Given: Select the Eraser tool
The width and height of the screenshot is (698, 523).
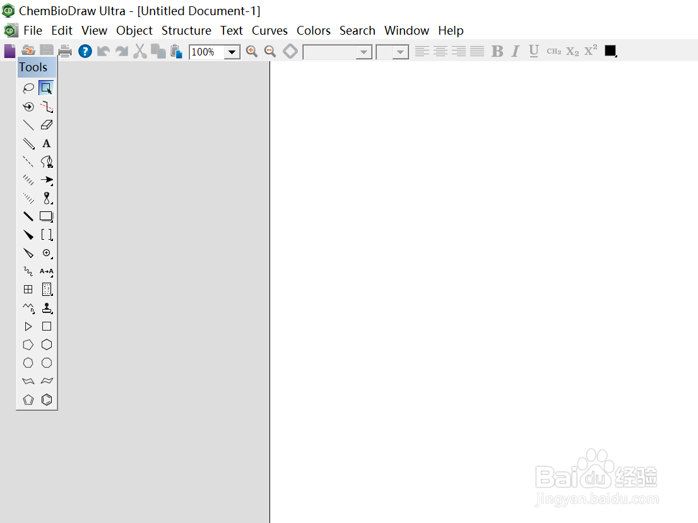Looking at the screenshot, I should (46, 125).
